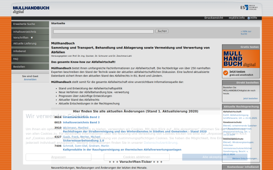Click Anpassen in cookie banner

(59, 157)
